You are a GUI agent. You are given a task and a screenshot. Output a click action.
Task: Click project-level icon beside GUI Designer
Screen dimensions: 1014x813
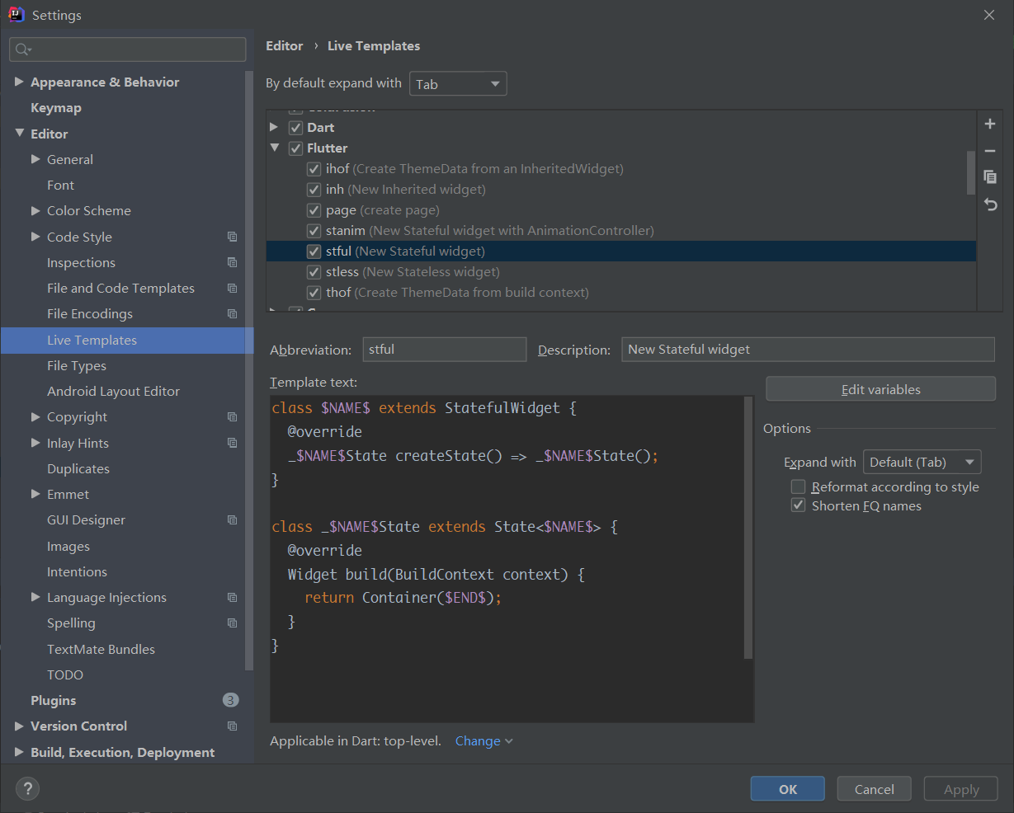pos(232,519)
